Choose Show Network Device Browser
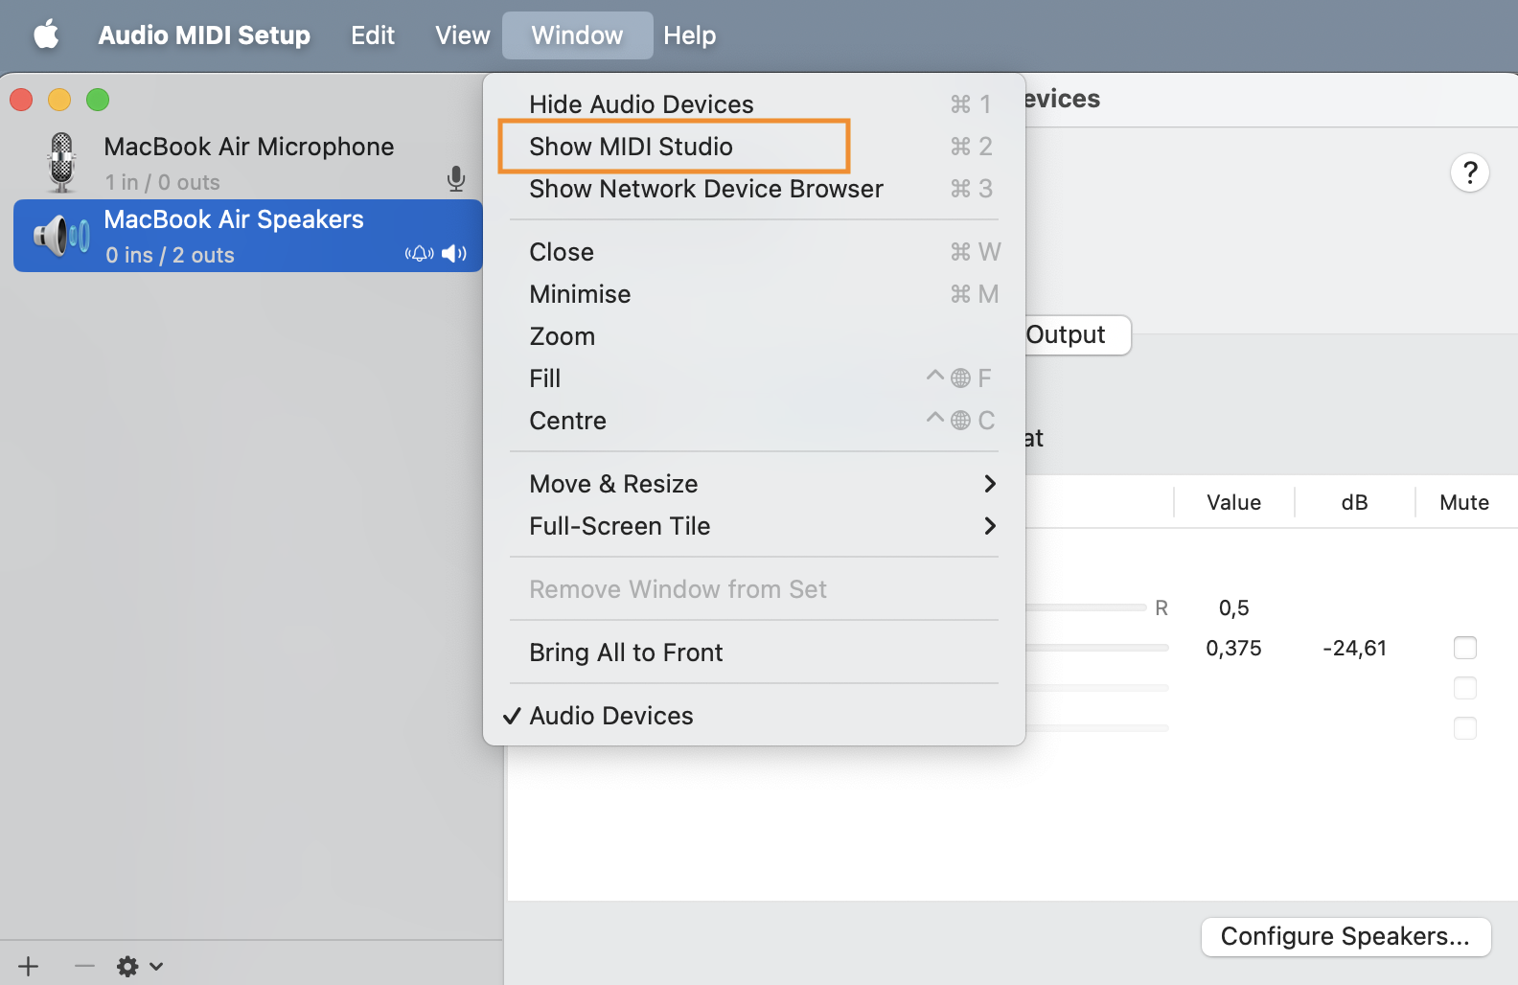The image size is (1518, 985). [754, 189]
